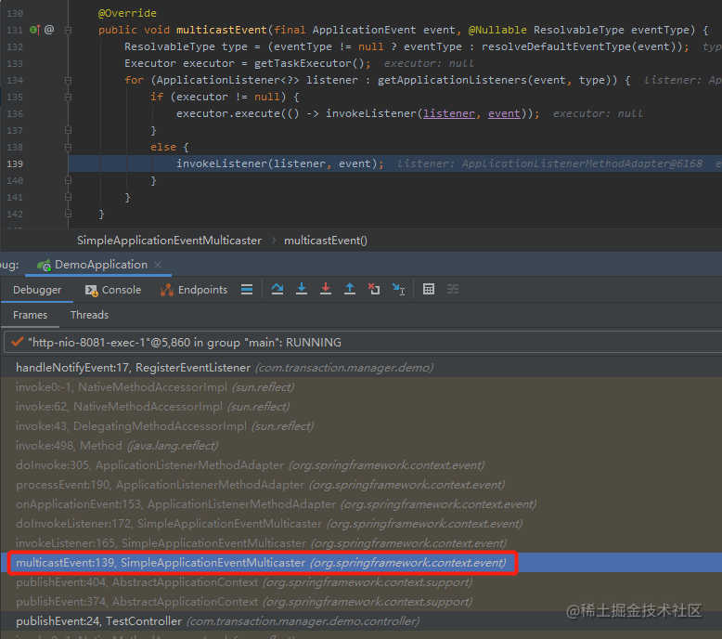Switch to the Endpoints tab
The height and width of the screenshot is (639, 722).
tap(194, 290)
